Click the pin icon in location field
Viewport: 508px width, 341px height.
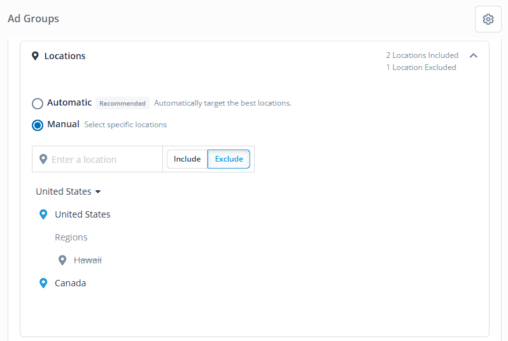[x=43, y=159]
